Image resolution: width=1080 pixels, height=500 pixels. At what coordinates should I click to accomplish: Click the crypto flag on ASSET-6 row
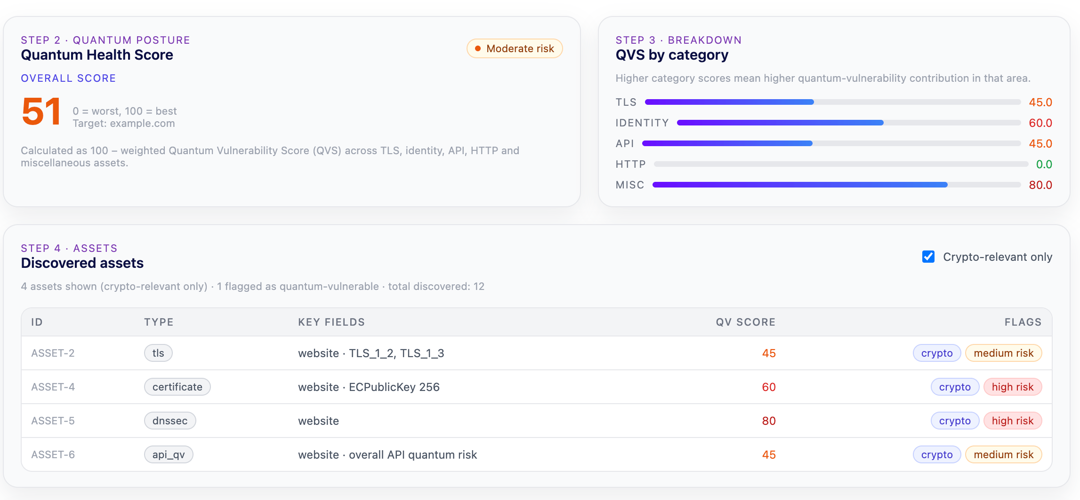tap(936, 454)
